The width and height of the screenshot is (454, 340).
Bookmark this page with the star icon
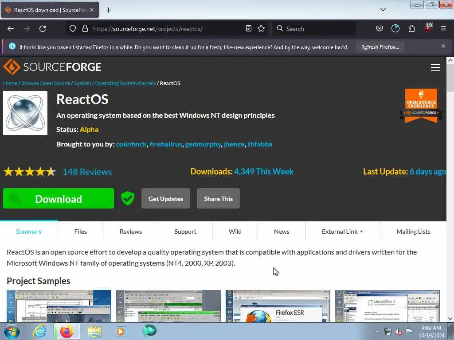click(x=261, y=28)
